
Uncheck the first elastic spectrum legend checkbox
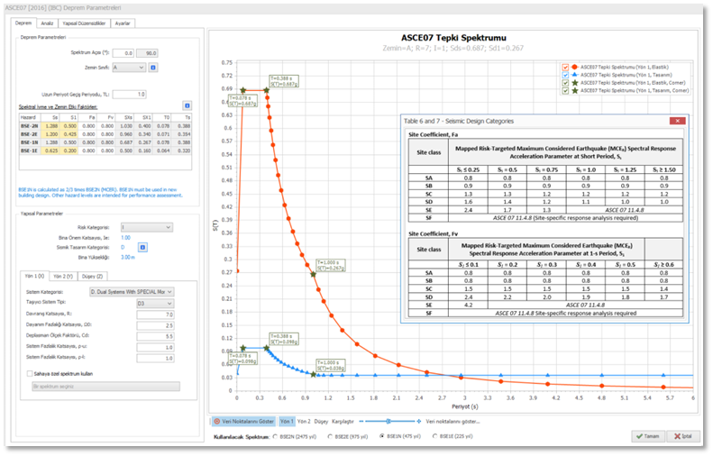[565, 67]
